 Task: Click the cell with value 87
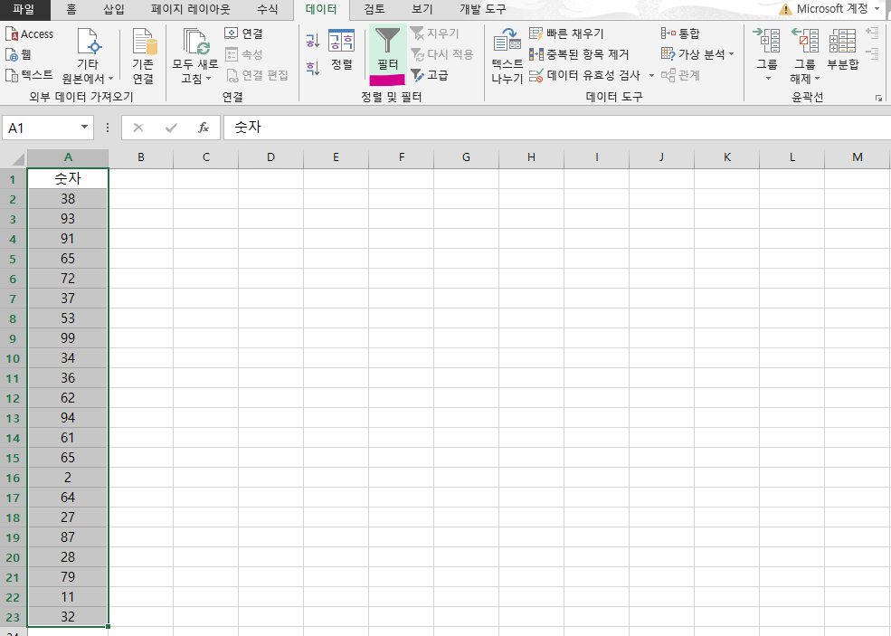[x=68, y=537]
